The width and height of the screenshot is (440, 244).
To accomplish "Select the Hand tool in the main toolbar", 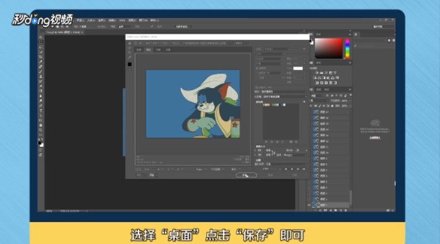I will click(x=41, y=125).
